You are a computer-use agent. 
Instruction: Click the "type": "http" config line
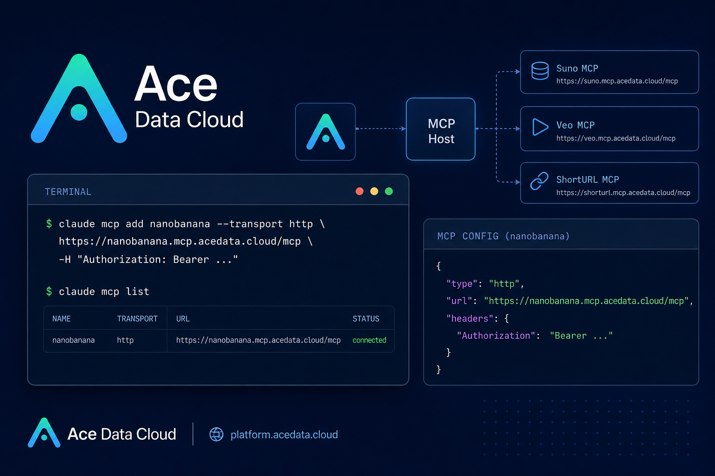(486, 284)
